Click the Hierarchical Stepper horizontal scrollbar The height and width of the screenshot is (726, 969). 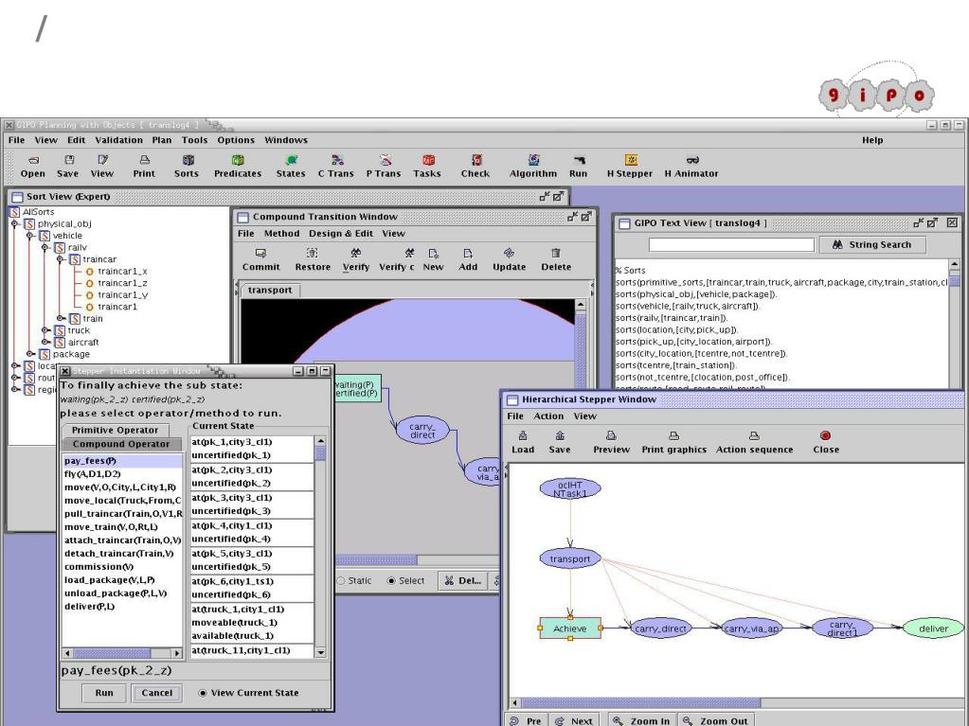737,703
